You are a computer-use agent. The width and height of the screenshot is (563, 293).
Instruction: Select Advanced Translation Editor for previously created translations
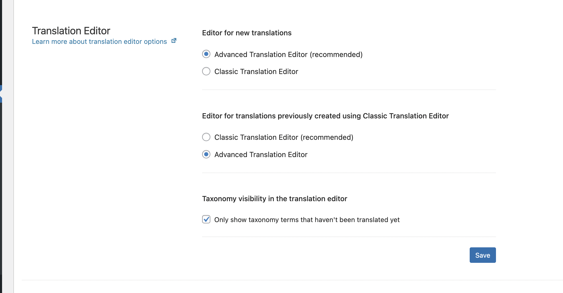206,154
